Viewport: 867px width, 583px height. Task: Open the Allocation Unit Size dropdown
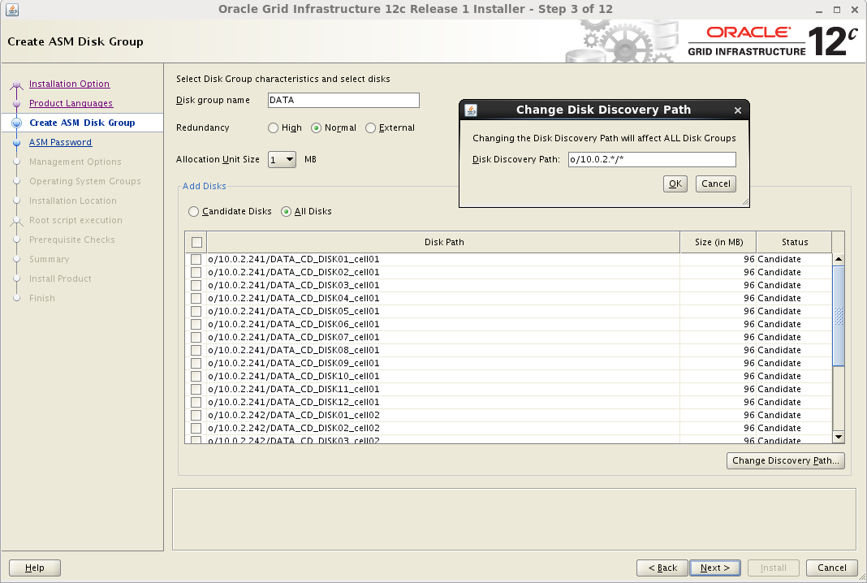(x=282, y=159)
